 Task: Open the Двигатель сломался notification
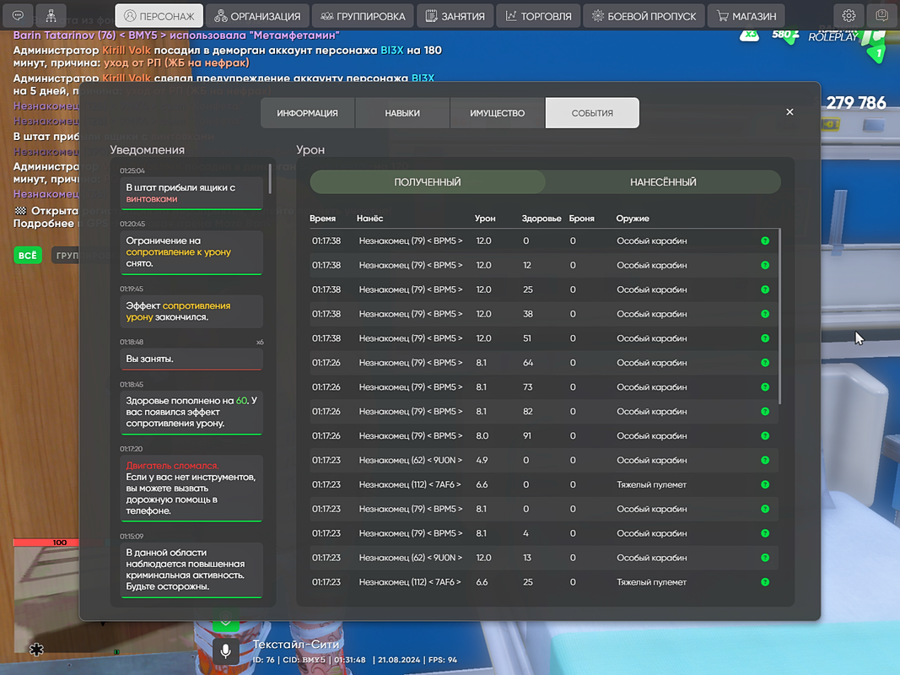pos(191,489)
